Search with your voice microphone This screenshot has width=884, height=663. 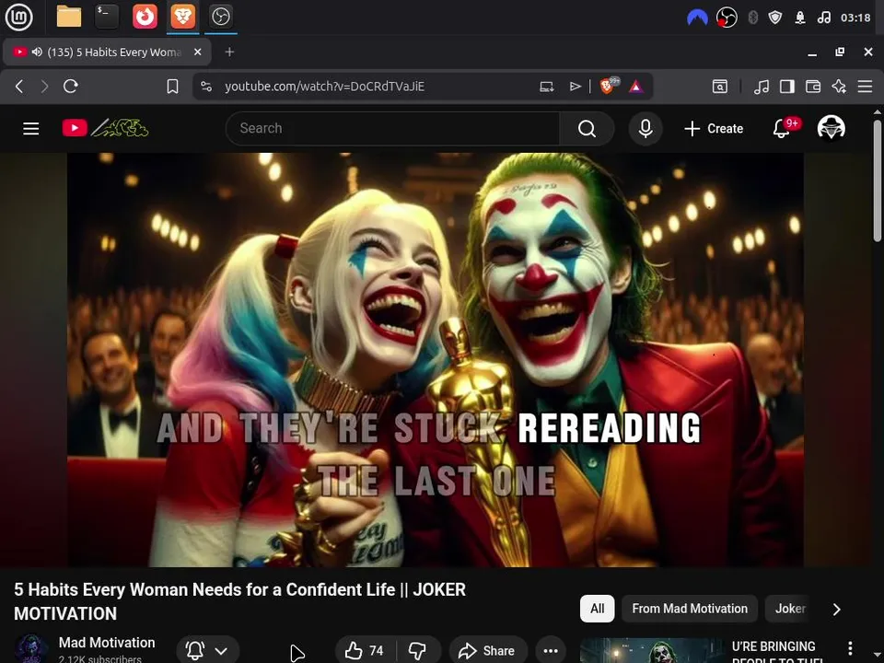pos(646,129)
